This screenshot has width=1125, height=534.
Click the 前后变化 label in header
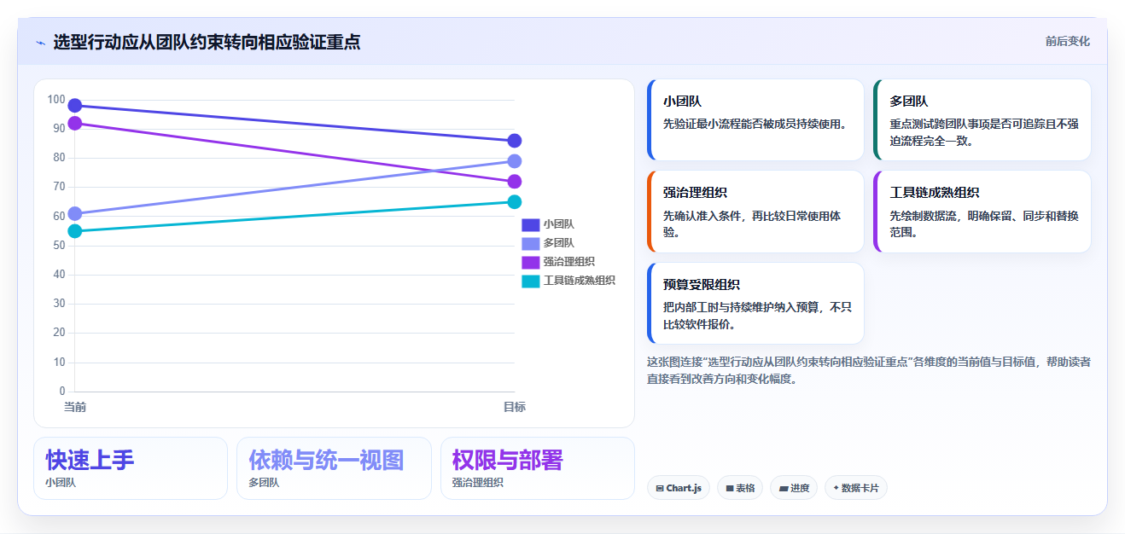click(1067, 41)
